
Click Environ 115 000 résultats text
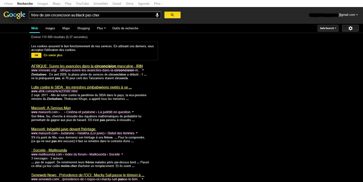pos(59,37)
